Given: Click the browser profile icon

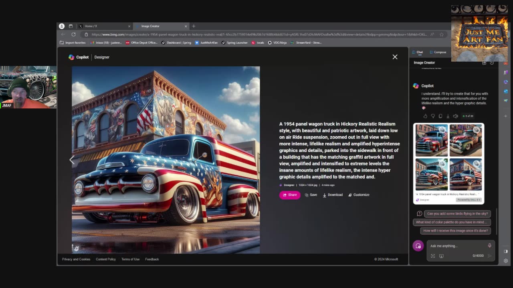Looking at the screenshot, I should (x=62, y=26).
